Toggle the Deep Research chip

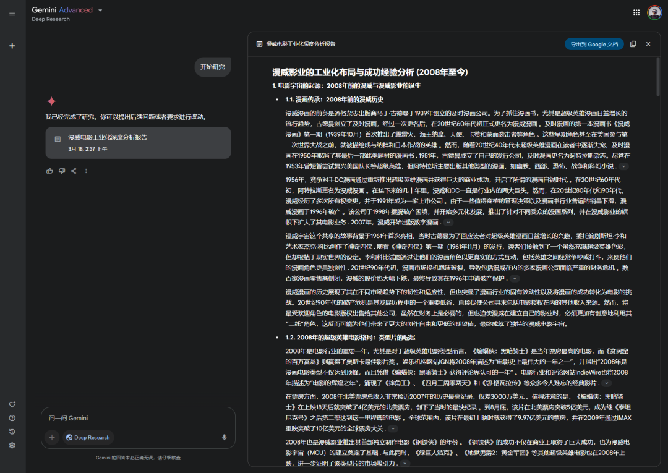click(88, 437)
